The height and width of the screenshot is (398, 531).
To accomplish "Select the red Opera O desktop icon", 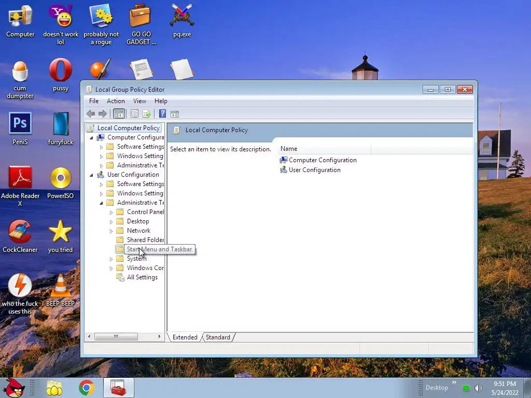I will 61,75.
